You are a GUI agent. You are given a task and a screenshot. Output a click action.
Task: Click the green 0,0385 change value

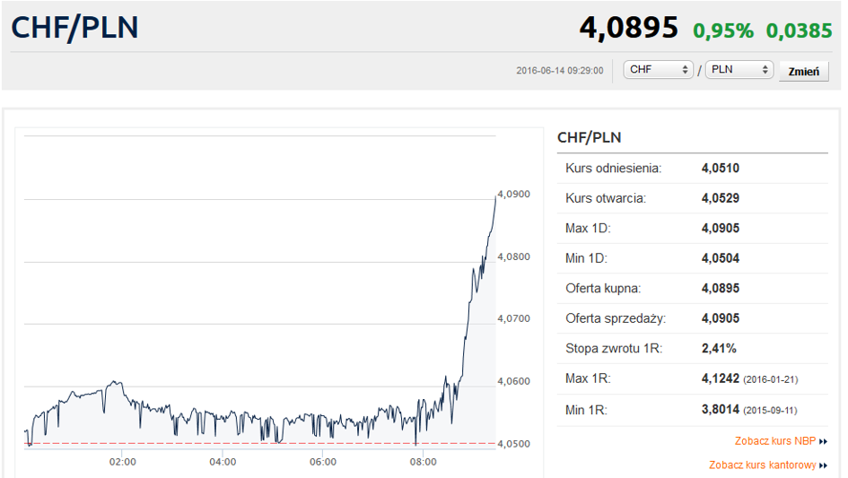point(799,30)
